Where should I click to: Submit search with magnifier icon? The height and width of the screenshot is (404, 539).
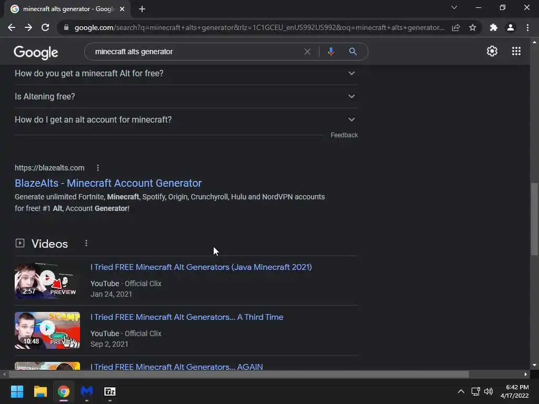(353, 52)
